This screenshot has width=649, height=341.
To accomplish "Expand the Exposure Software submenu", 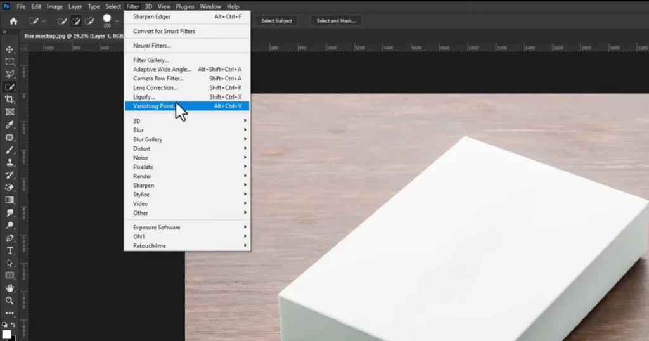I will [187, 227].
